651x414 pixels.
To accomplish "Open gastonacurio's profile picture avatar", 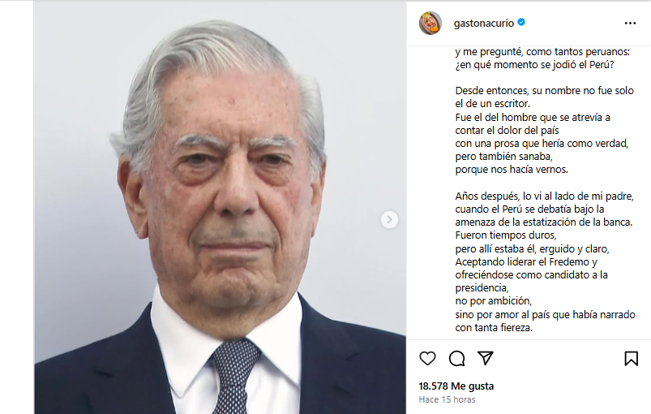I will [430, 23].
